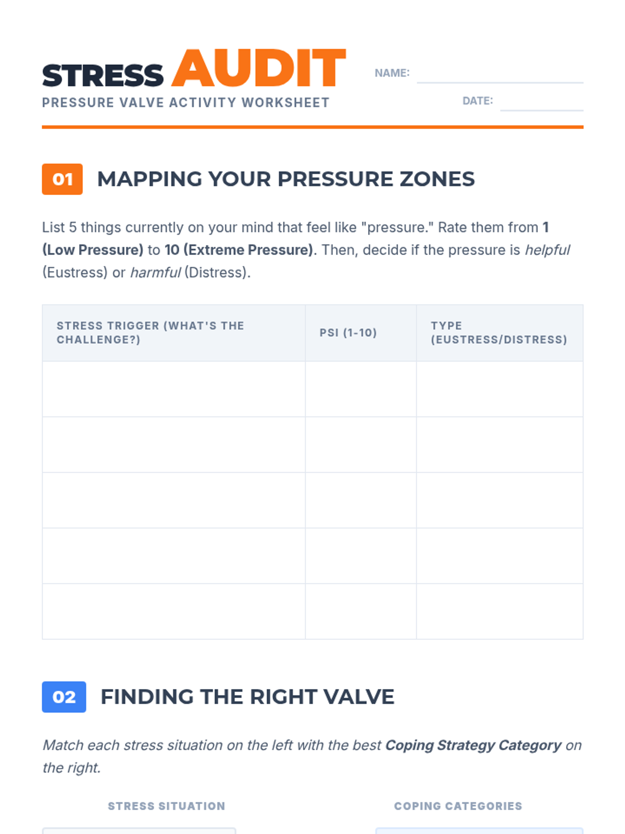625x834 pixels.
Task: Click the Stress Audit title
Action: coord(194,69)
